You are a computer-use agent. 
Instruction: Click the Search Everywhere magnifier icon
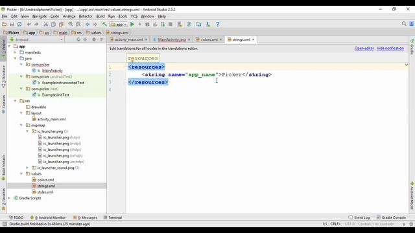click(x=404, y=24)
